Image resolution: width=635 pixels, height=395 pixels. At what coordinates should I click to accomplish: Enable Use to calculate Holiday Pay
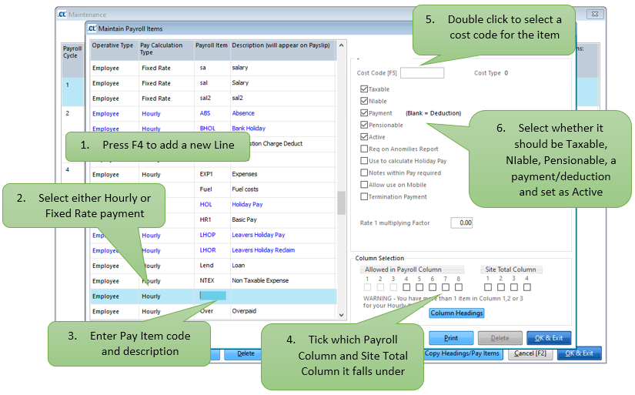coord(364,161)
